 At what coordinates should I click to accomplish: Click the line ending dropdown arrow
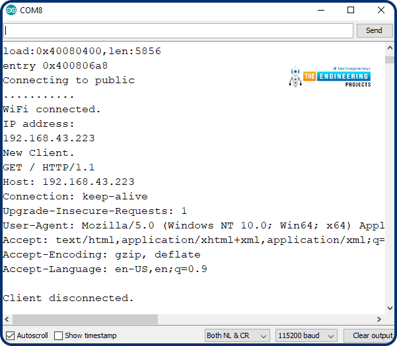tap(264, 336)
